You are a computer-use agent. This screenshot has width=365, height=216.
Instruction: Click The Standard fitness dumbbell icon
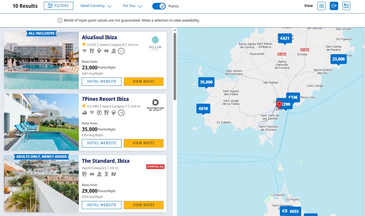point(92,174)
